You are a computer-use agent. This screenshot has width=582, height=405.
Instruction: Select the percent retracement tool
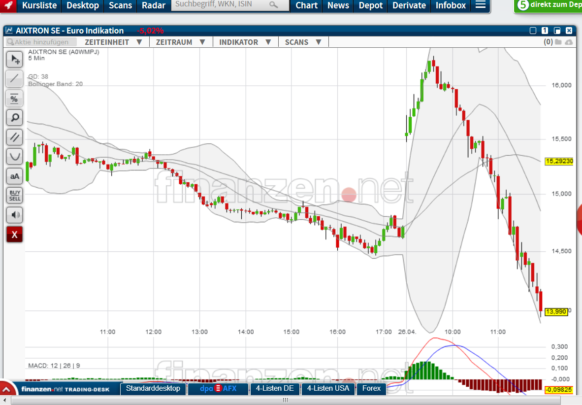click(x=14, y=99)
